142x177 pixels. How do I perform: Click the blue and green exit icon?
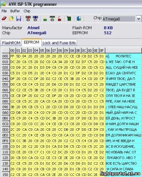(79, 18)
